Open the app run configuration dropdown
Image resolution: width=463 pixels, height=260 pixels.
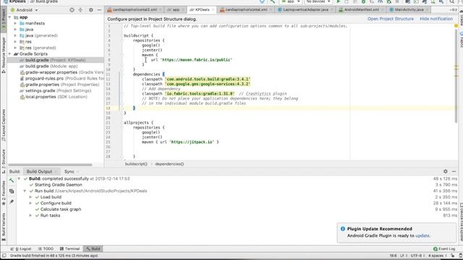click(x=291, y=1)
